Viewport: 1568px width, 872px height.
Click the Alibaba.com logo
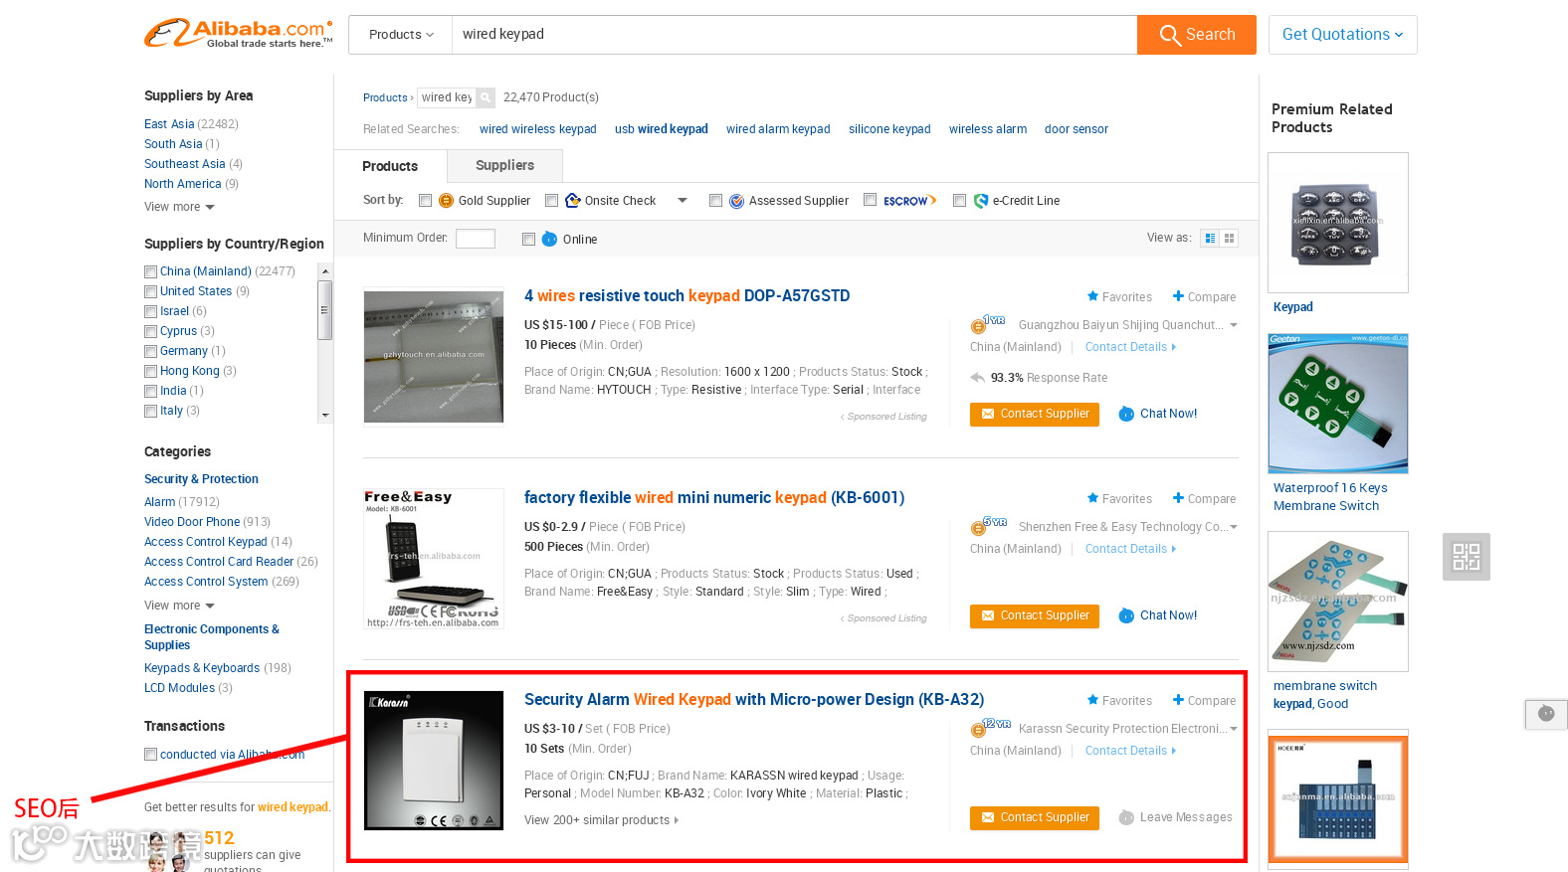point(239,34)
